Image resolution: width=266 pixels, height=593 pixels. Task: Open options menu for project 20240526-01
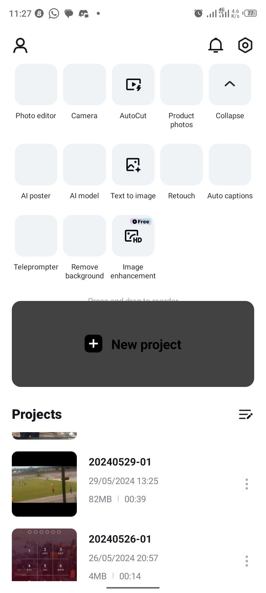tap(247, 561)
